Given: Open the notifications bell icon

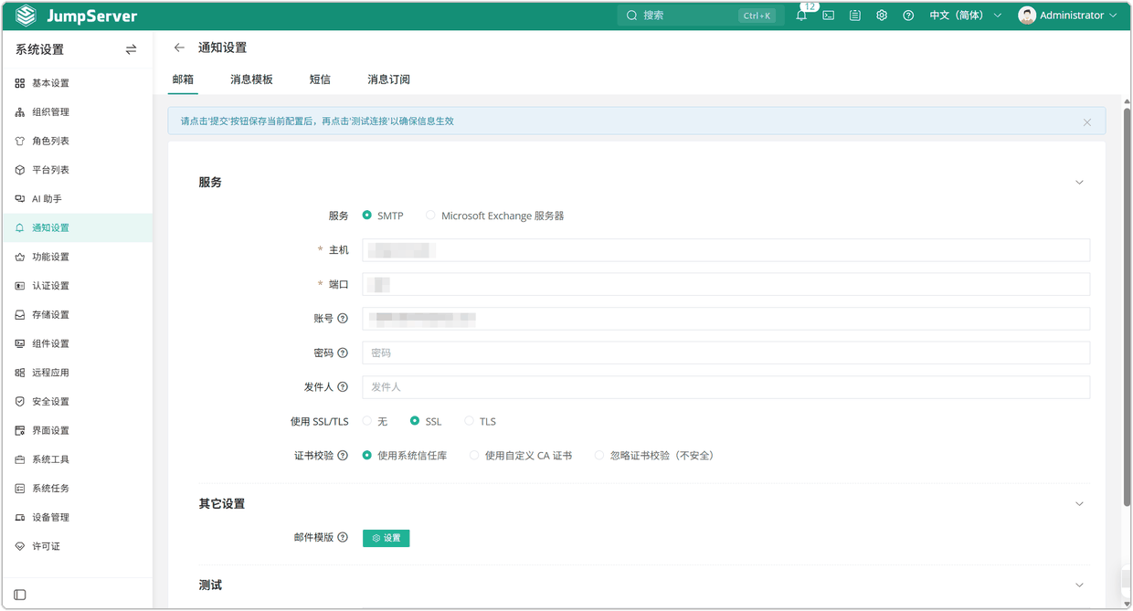Looking at the screenshot, I should [801, 16].
